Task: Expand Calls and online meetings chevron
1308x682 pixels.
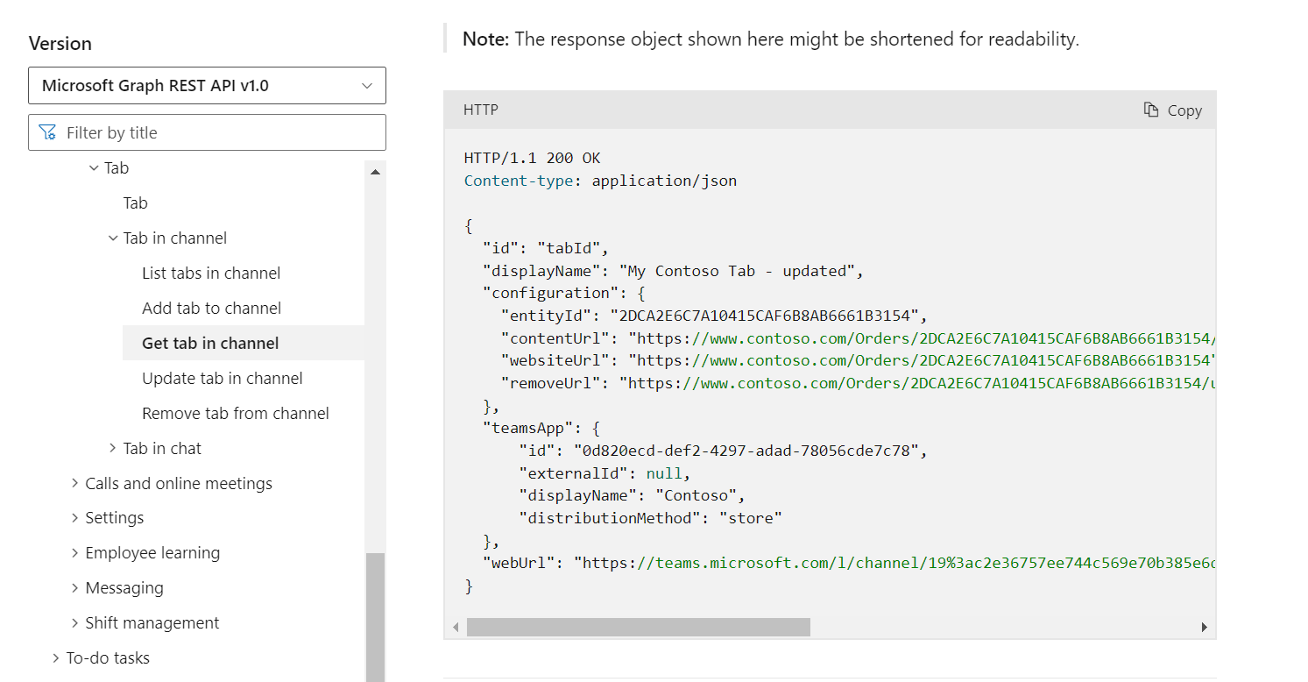Action: [75, 483]
